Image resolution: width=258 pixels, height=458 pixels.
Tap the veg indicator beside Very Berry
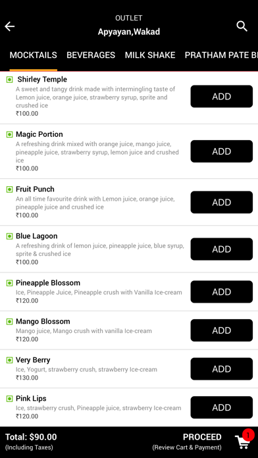[x=9, y=360]
